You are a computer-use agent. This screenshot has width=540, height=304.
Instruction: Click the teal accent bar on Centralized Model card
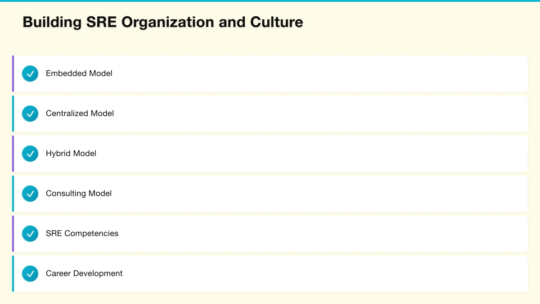click(x=13, y=113)
